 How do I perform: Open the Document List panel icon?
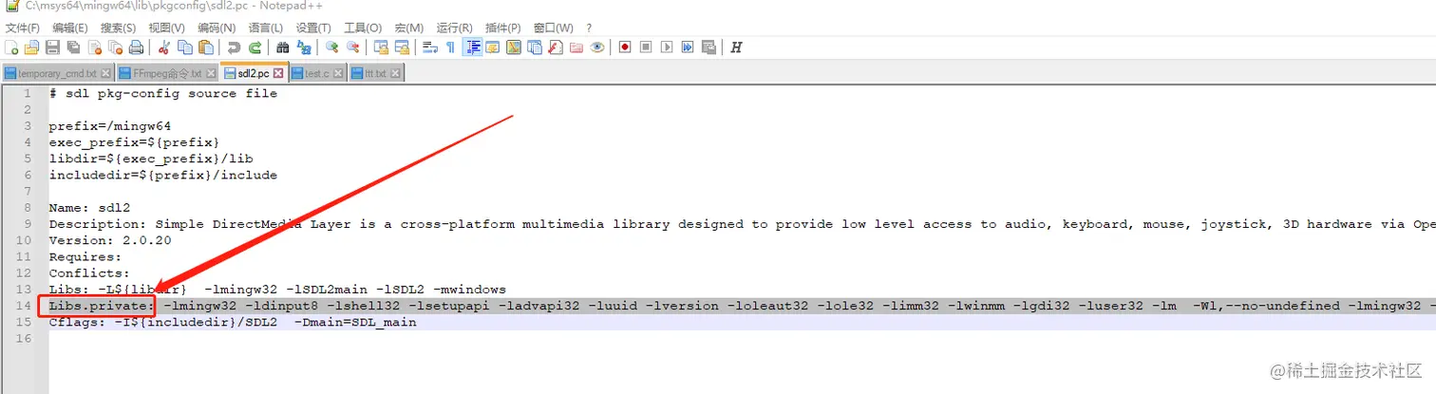[535, 47]
